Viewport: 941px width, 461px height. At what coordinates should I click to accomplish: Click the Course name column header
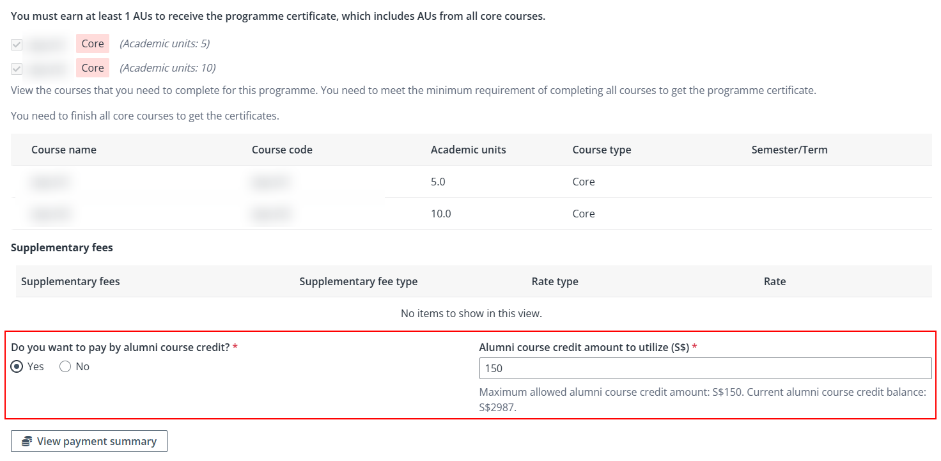(64, 149)
